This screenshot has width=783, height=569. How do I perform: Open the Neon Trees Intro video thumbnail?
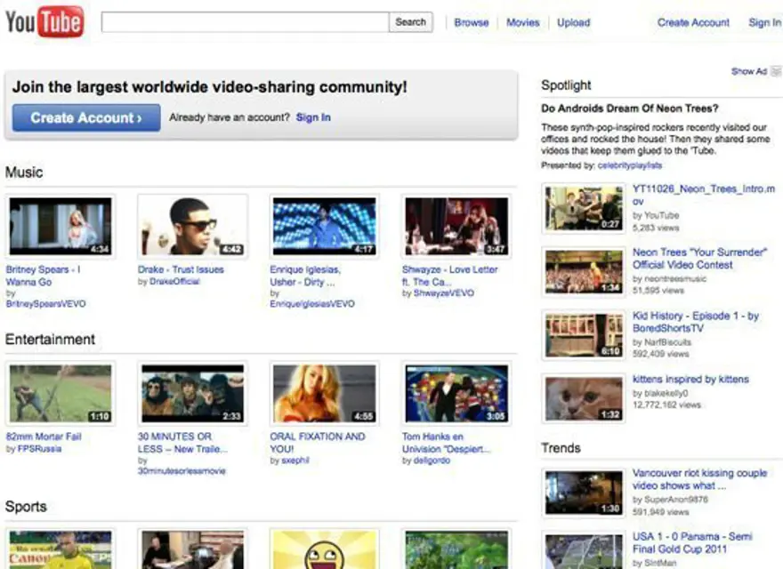pos(584,209)
